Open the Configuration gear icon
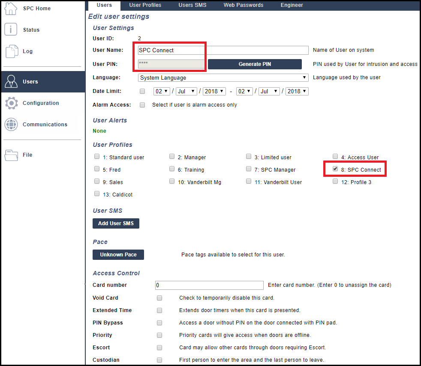The height and width of the screenshot is (366, 421). point(11,103)
